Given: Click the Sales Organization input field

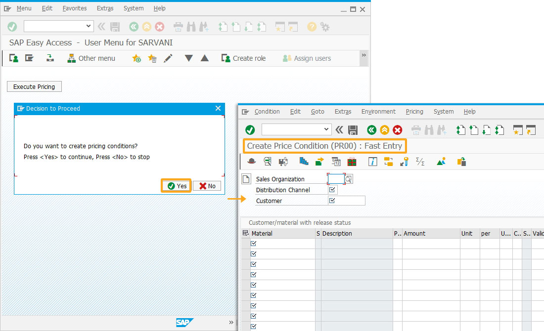Looking at the screenshot, I should pos(336,179).
